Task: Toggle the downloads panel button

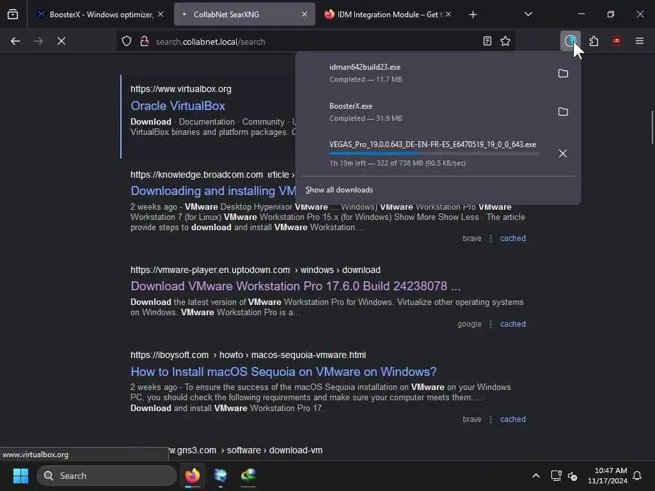Action: (570, 41)
